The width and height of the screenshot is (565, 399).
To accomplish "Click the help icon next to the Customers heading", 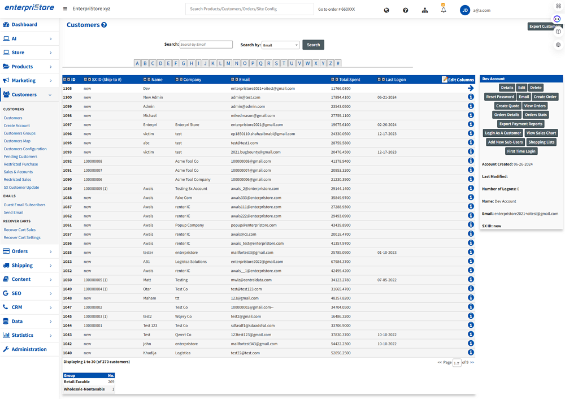I will tap(104, 25).
